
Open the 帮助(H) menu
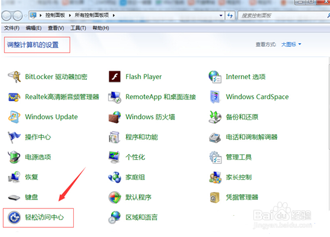pos(101,28)
